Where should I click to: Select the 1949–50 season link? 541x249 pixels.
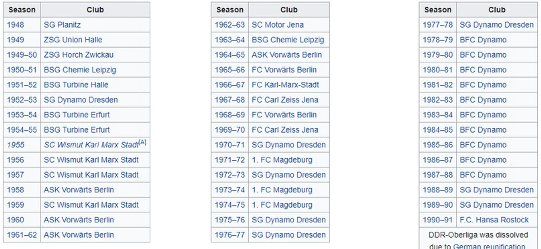pyautogui.click(x=22, y=55)
